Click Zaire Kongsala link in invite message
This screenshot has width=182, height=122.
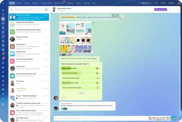coord(99,17)
